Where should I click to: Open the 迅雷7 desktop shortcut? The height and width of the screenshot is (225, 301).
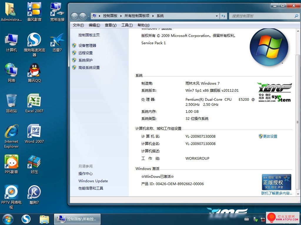57,43
